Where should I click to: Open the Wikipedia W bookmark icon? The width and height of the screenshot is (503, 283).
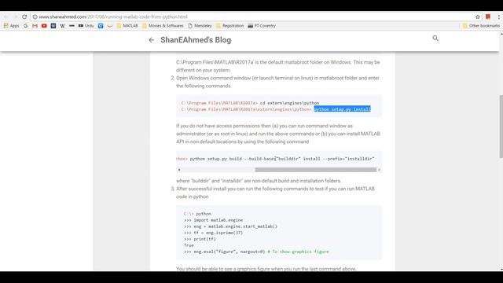[x=63, y=26]
